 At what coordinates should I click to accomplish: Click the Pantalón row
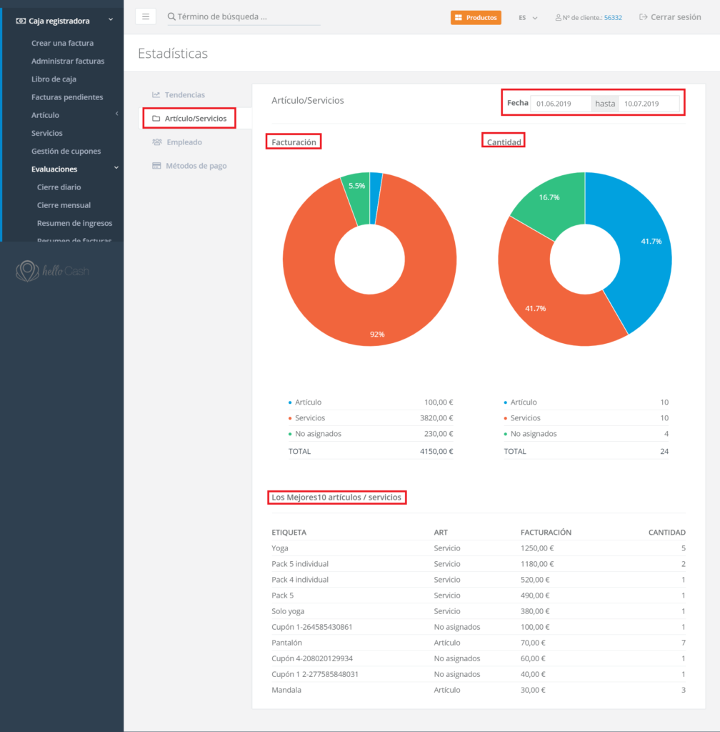[x=479, y=643]
